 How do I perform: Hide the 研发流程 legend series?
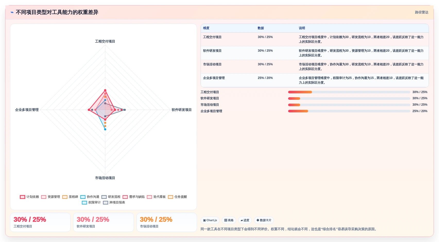[x=111, y=197]
